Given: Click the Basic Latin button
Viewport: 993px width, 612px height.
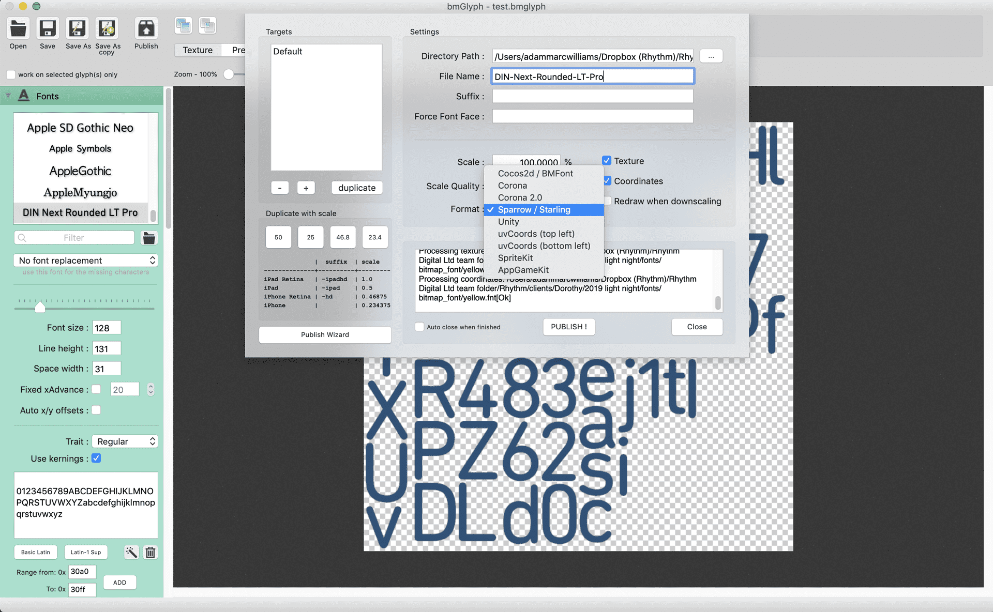Looking at the screenshot, I should [x=36, y=552].
